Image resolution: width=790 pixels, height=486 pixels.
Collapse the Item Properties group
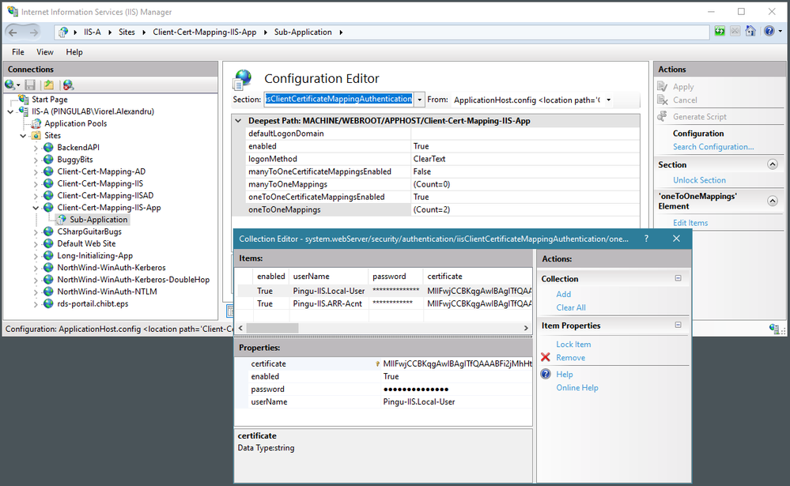coord(678,325)
